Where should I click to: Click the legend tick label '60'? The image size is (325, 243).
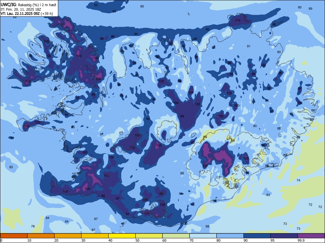(164, 240)
